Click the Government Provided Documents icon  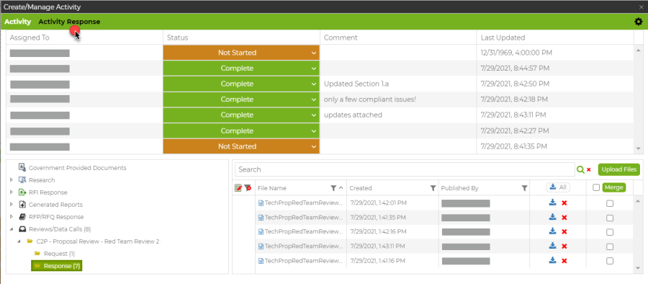[22, 167]
